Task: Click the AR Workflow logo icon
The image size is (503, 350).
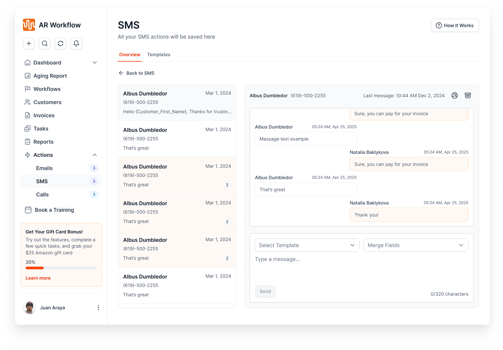Action: click(x=29, y=25)
